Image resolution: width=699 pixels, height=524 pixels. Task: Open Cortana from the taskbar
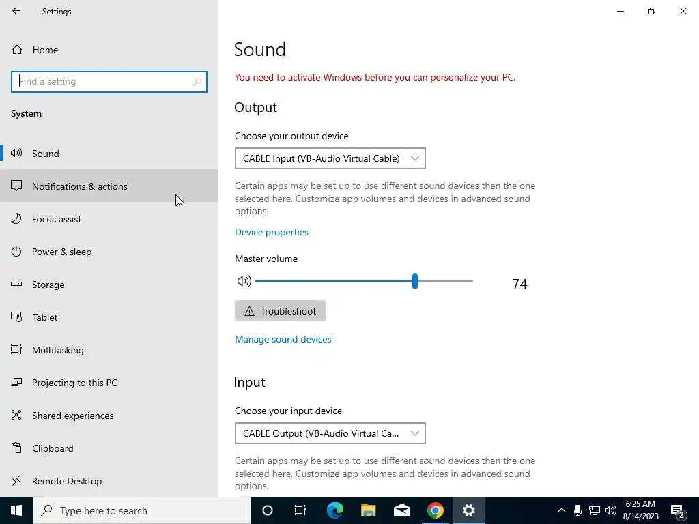(x=268, y=510)
